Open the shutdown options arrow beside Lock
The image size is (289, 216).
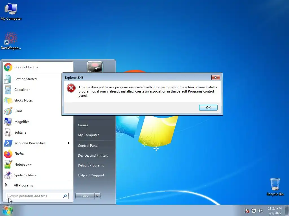coord(97,196)
